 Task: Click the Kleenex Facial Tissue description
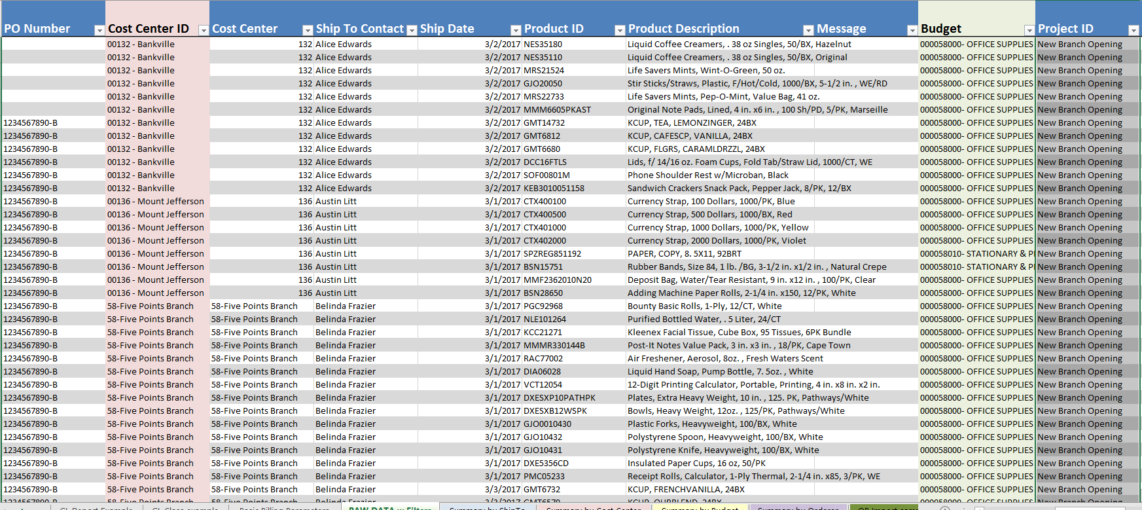(740, 333)
